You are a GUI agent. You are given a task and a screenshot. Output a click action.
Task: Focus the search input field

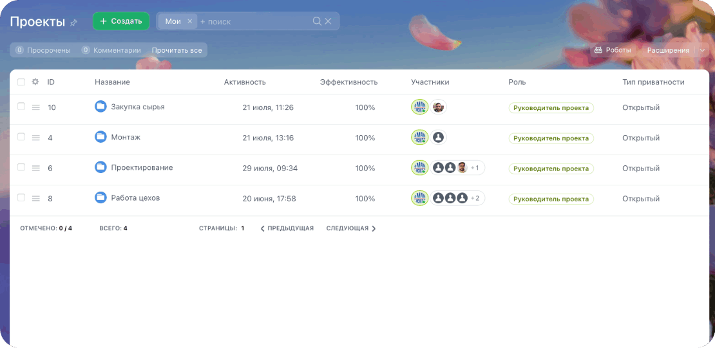click(x=255, y=21)
